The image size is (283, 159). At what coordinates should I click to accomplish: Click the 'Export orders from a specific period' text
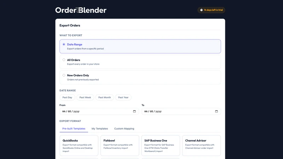[x=85, y=49]
